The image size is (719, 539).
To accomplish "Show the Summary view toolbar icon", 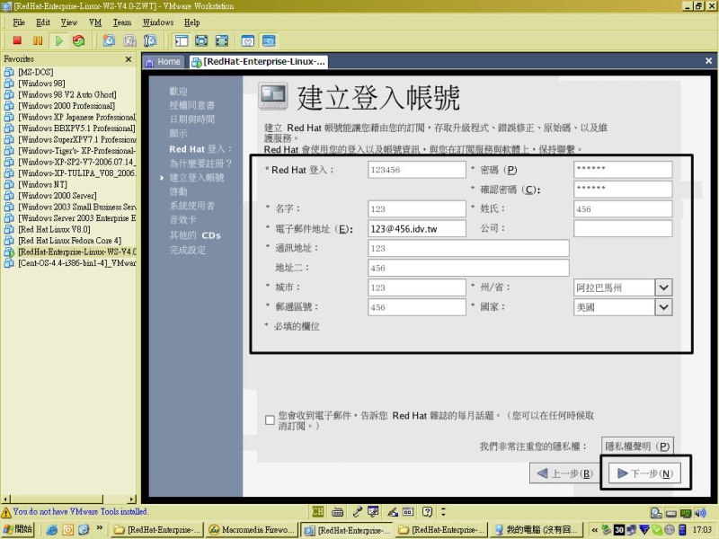I will 248,40.
